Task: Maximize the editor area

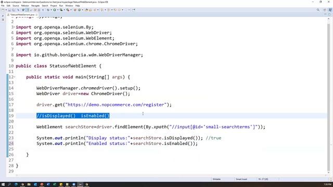Action: coord(329,15)
